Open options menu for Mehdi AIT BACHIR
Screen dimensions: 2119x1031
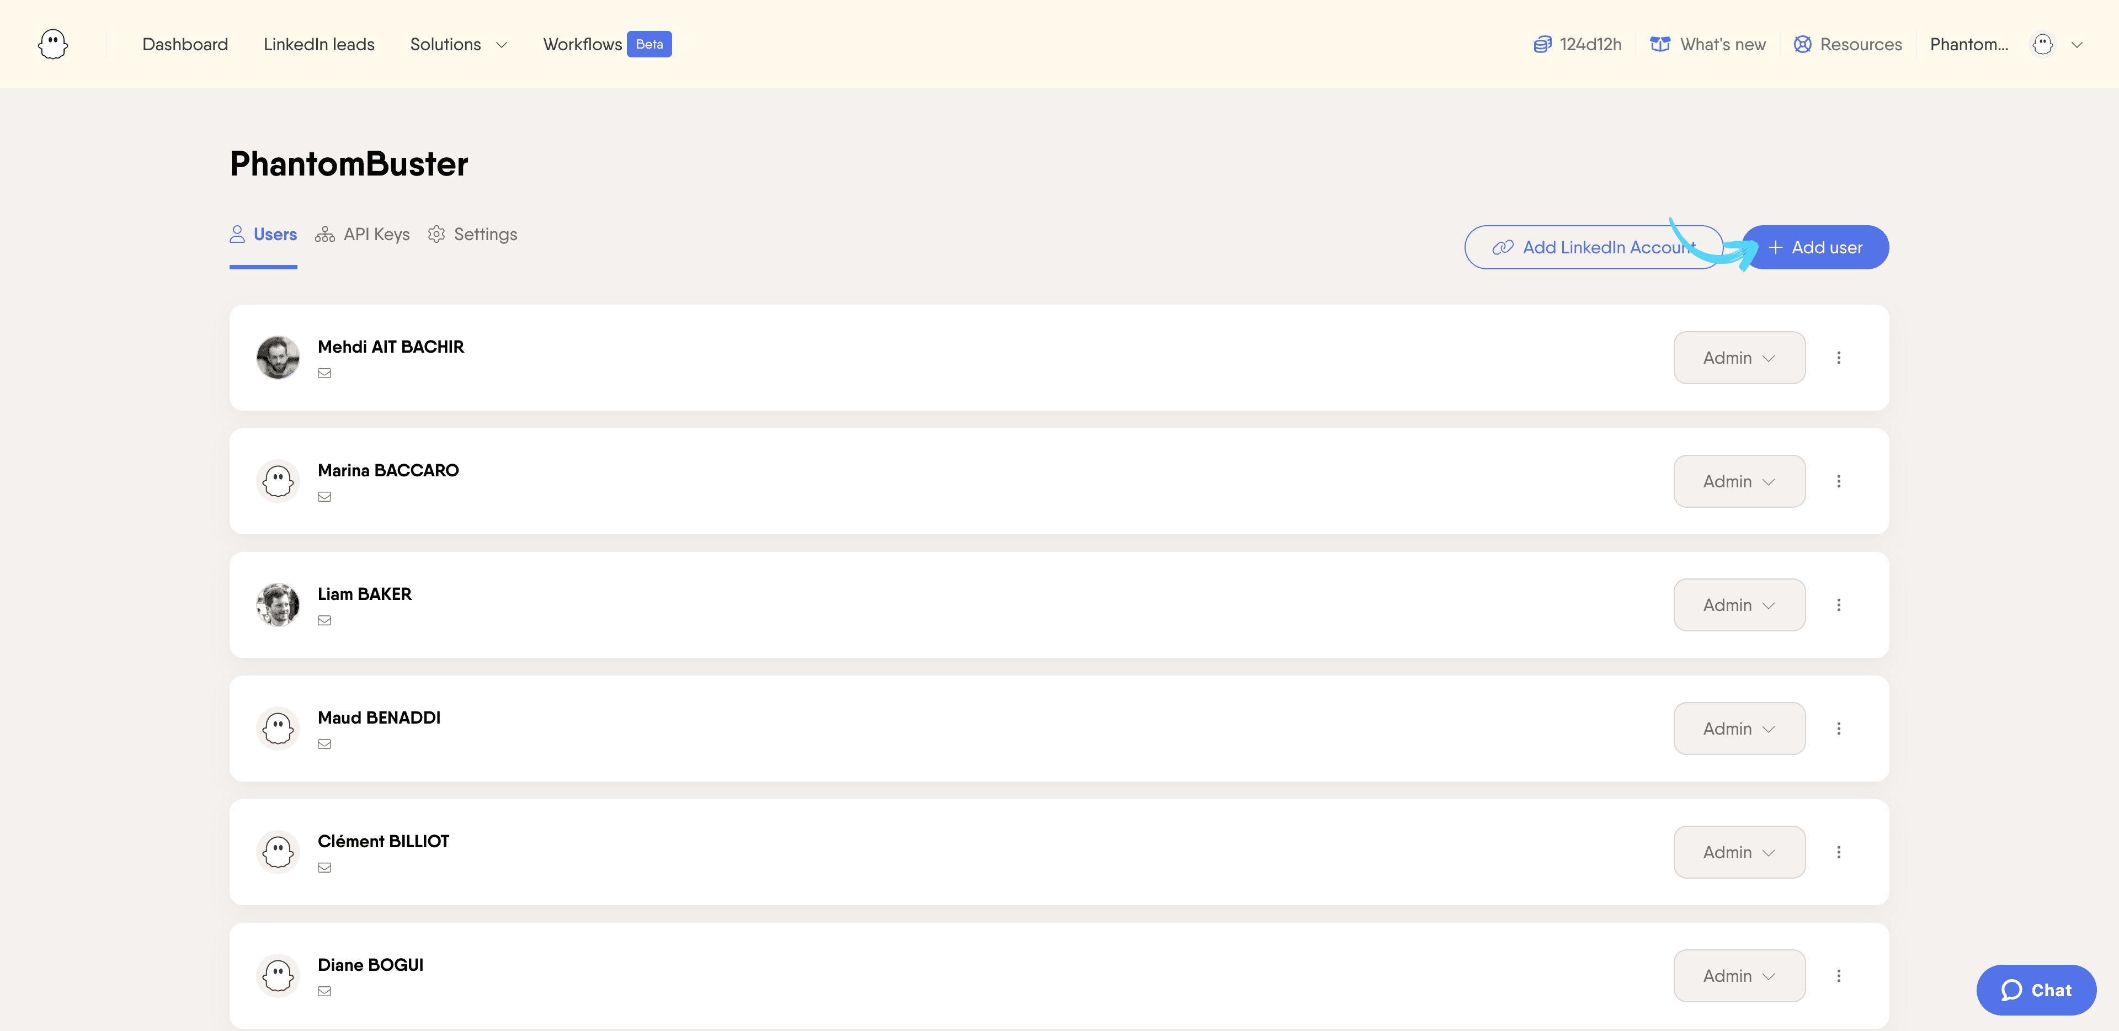[x=1839, y=358]
